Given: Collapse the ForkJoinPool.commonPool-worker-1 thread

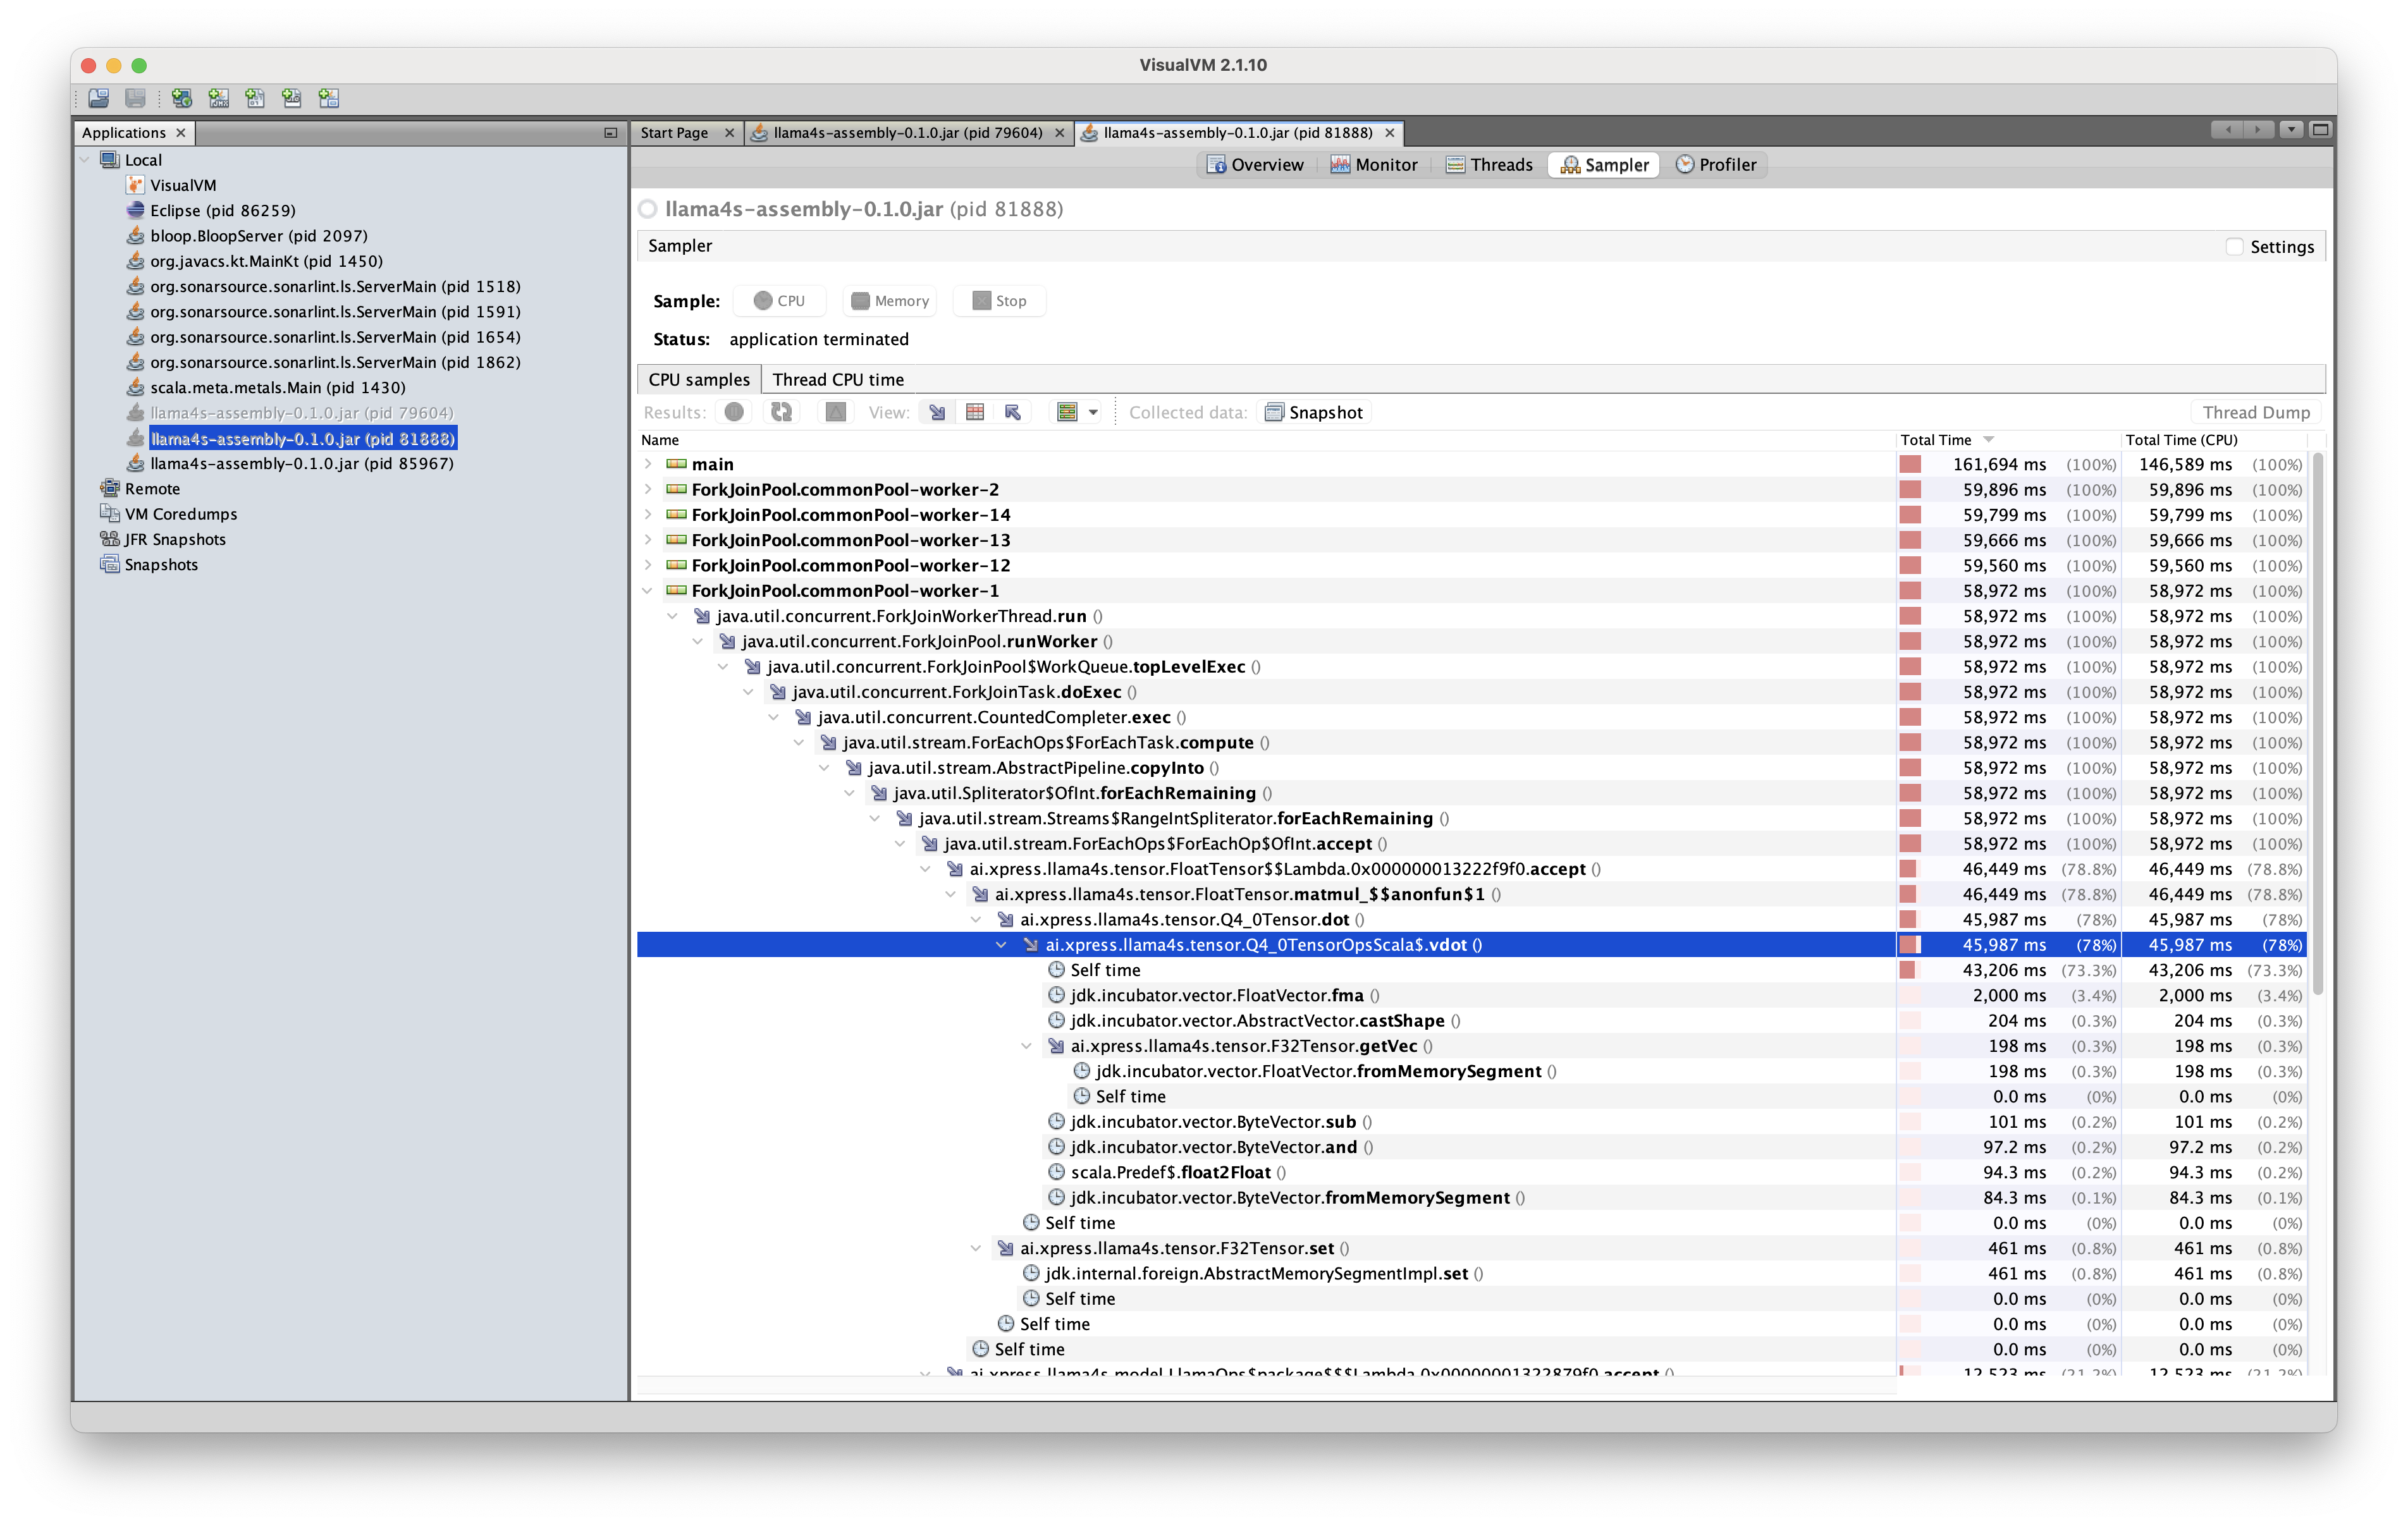Looking at the screenshot, I should [x=648, y=591].
